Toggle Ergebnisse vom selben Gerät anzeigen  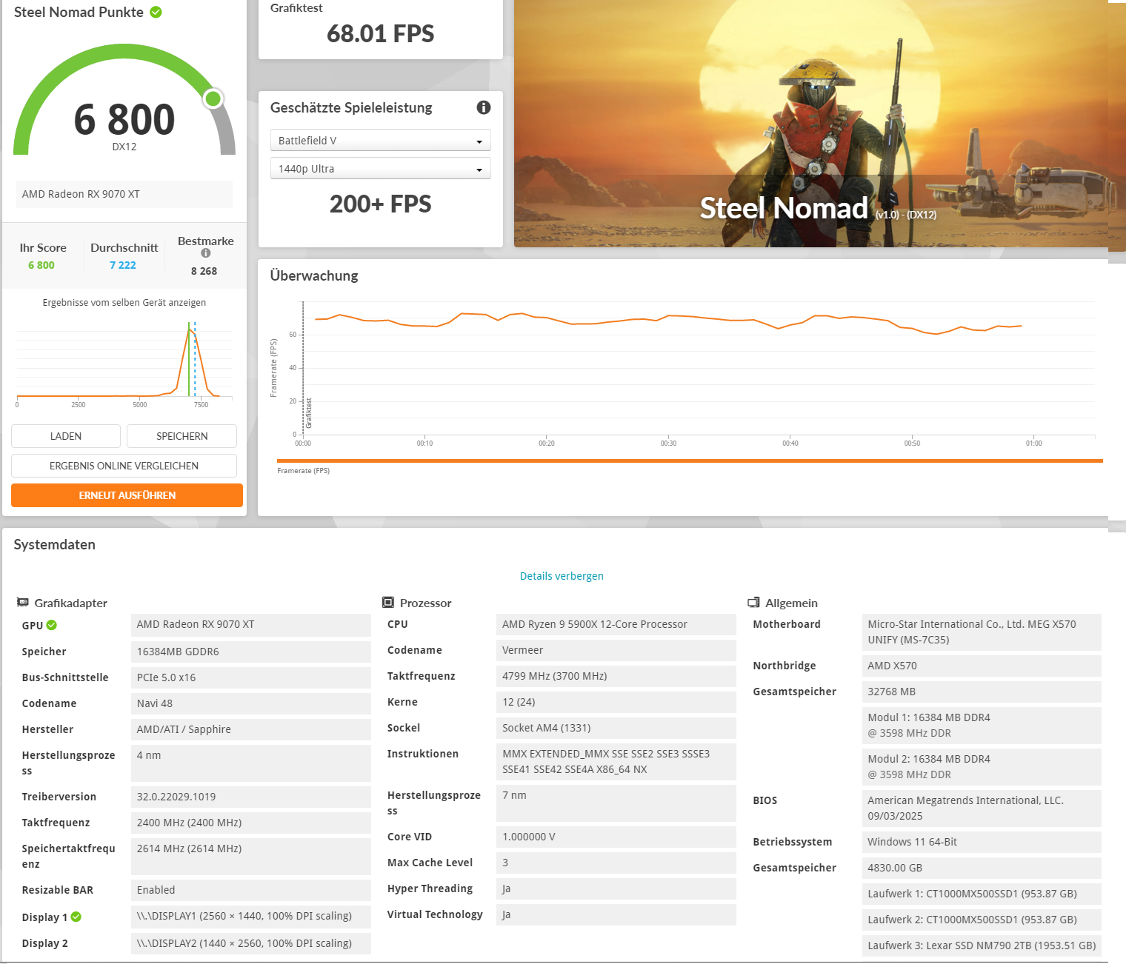pyautogui.click(x=123, y=302)
